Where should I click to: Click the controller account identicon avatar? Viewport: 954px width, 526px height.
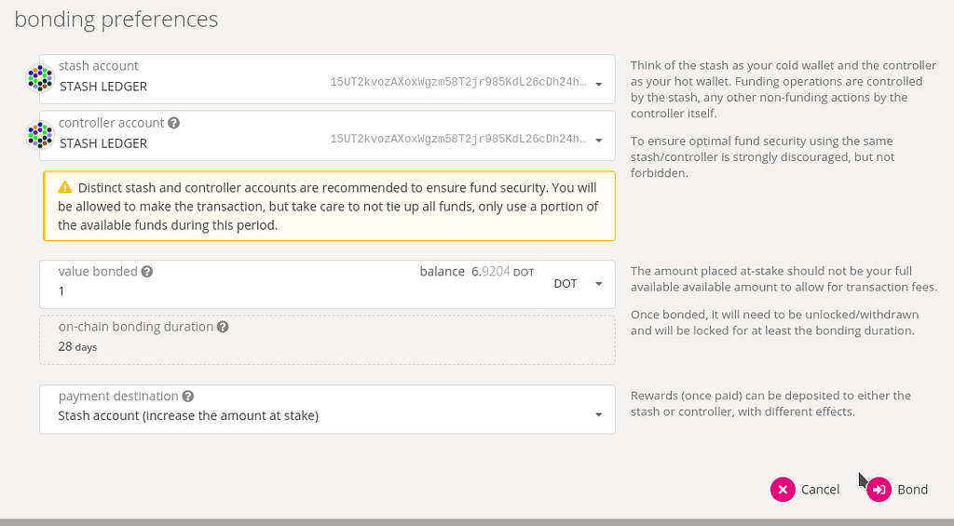pyautogui.click(x=40, y=135)
